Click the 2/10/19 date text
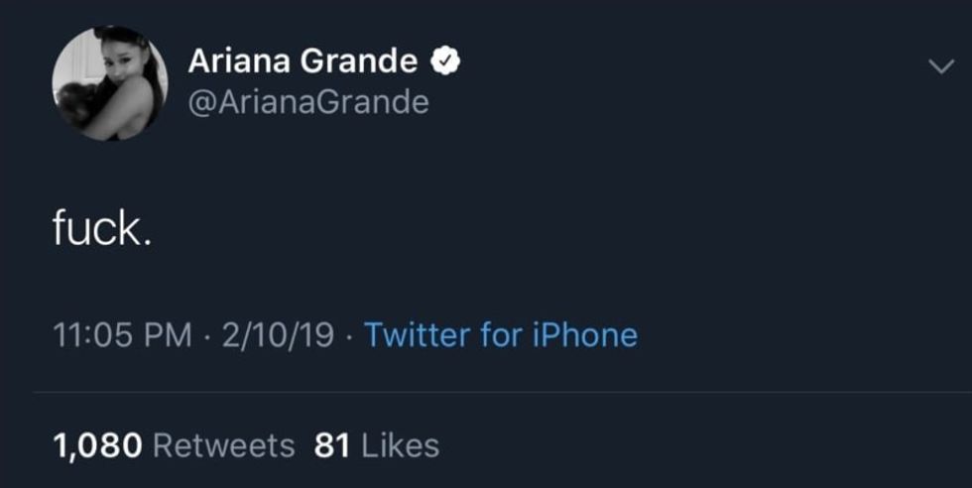The image size is (972, 488). coord(279,335)
